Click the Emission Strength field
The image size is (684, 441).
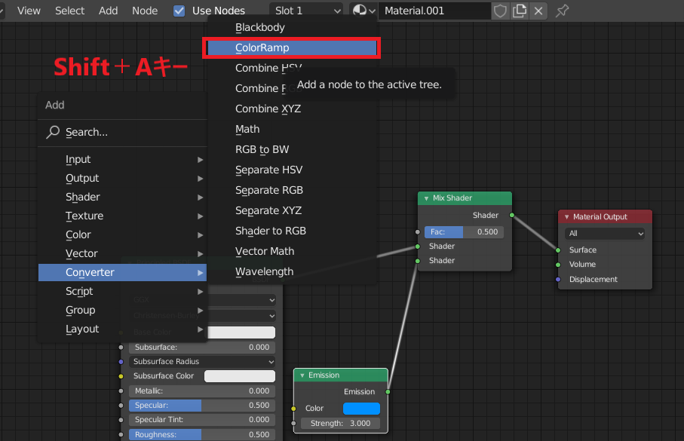click(x=340, y=423)
